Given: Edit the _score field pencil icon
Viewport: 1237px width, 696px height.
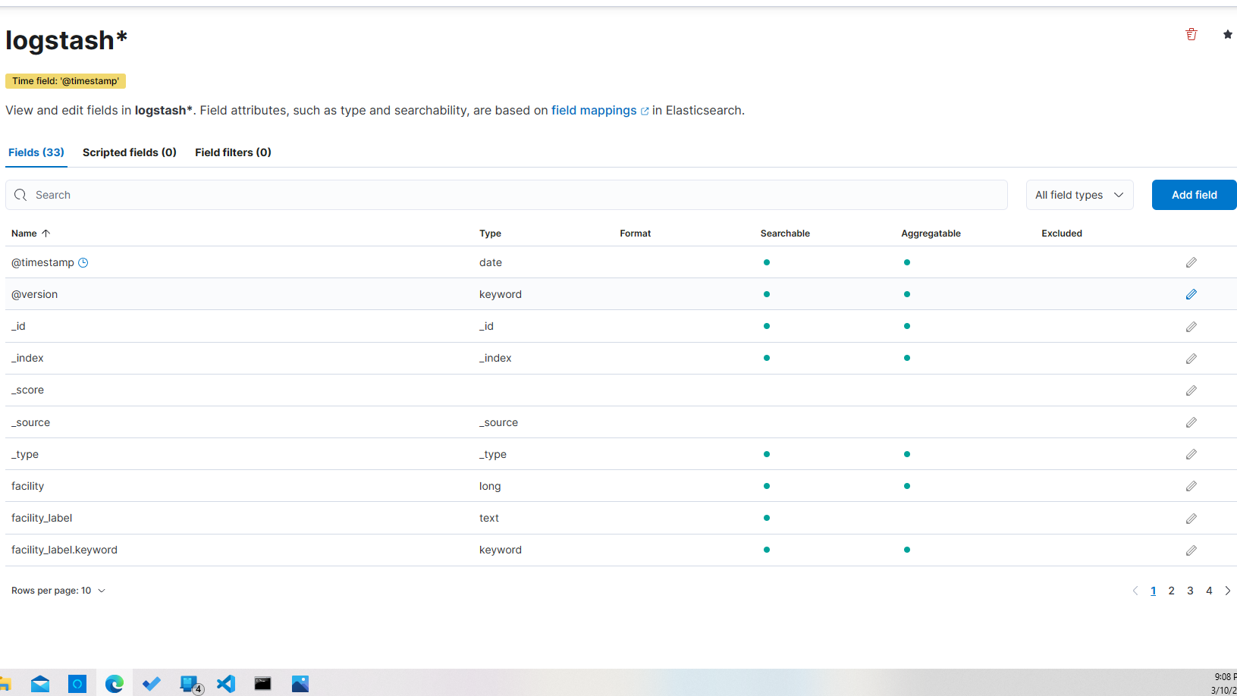Looking at the screenshot, I should click(1191, 390).
